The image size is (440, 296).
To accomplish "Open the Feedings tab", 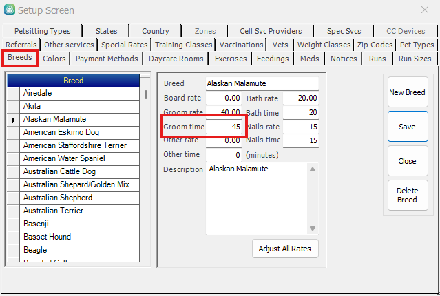I will click(273, 59).
